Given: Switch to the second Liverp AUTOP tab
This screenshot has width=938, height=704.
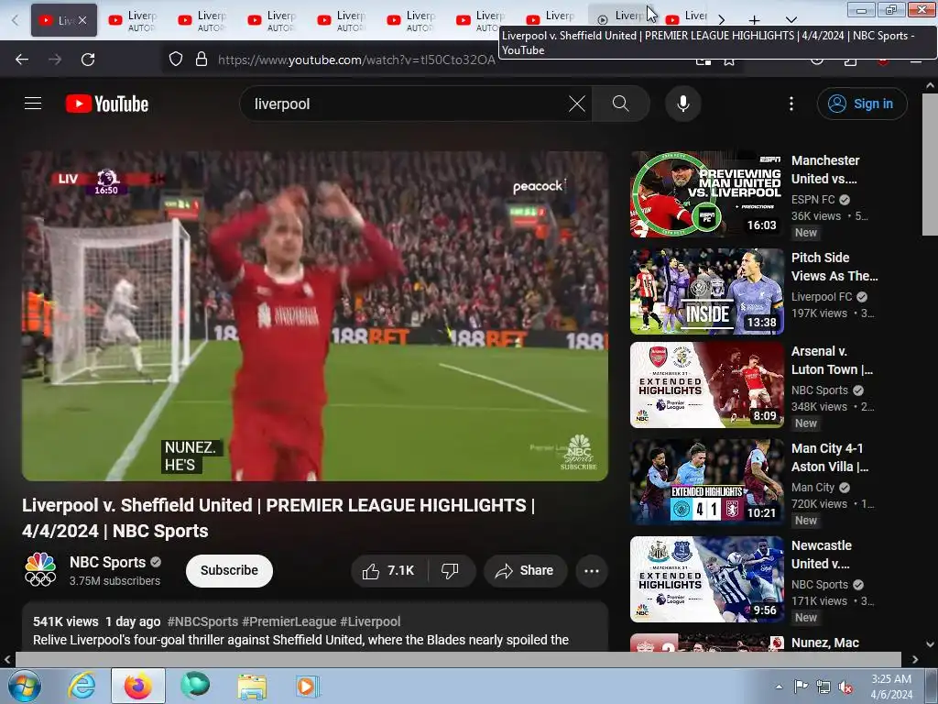Looking at the screenshot, I should click(x=133, y=20).
